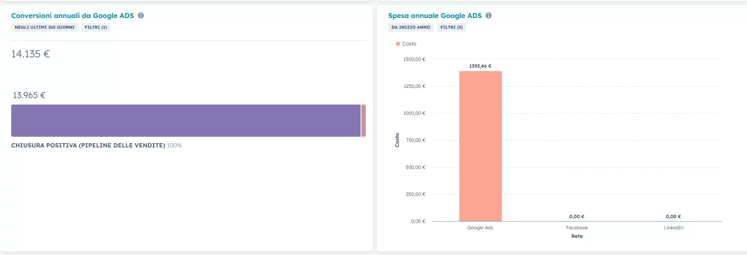Click Facebook 0,00 € data label
This screenshot has height=255, width=747.
tap(577, 216)
